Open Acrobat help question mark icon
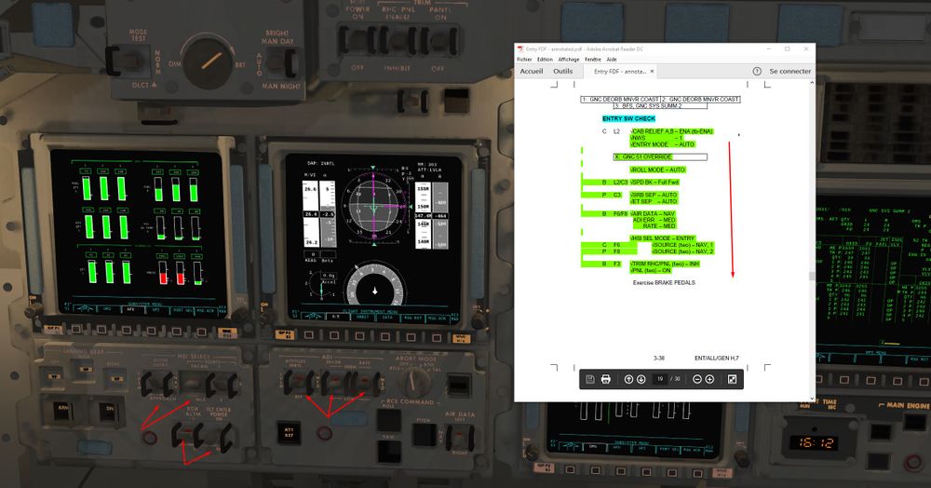Screen dimensions: 931x488 coord(757,71)
